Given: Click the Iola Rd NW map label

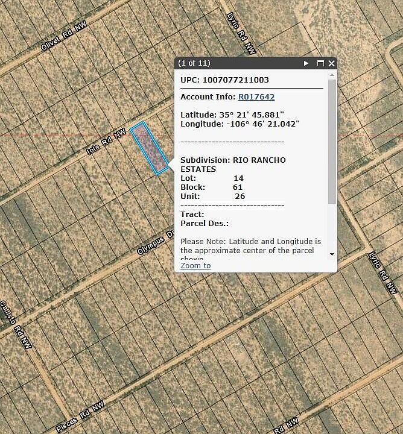Looking at the screenshot, I should 106,141.
